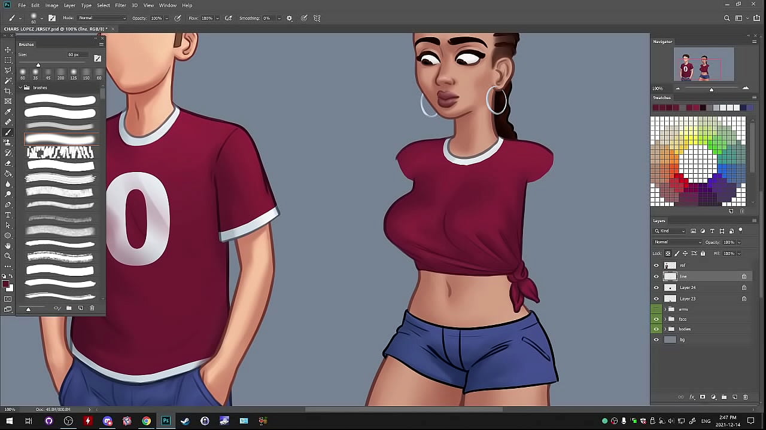Toggle visibility of Layer 24
766x430 pixels.
point(656,288)
